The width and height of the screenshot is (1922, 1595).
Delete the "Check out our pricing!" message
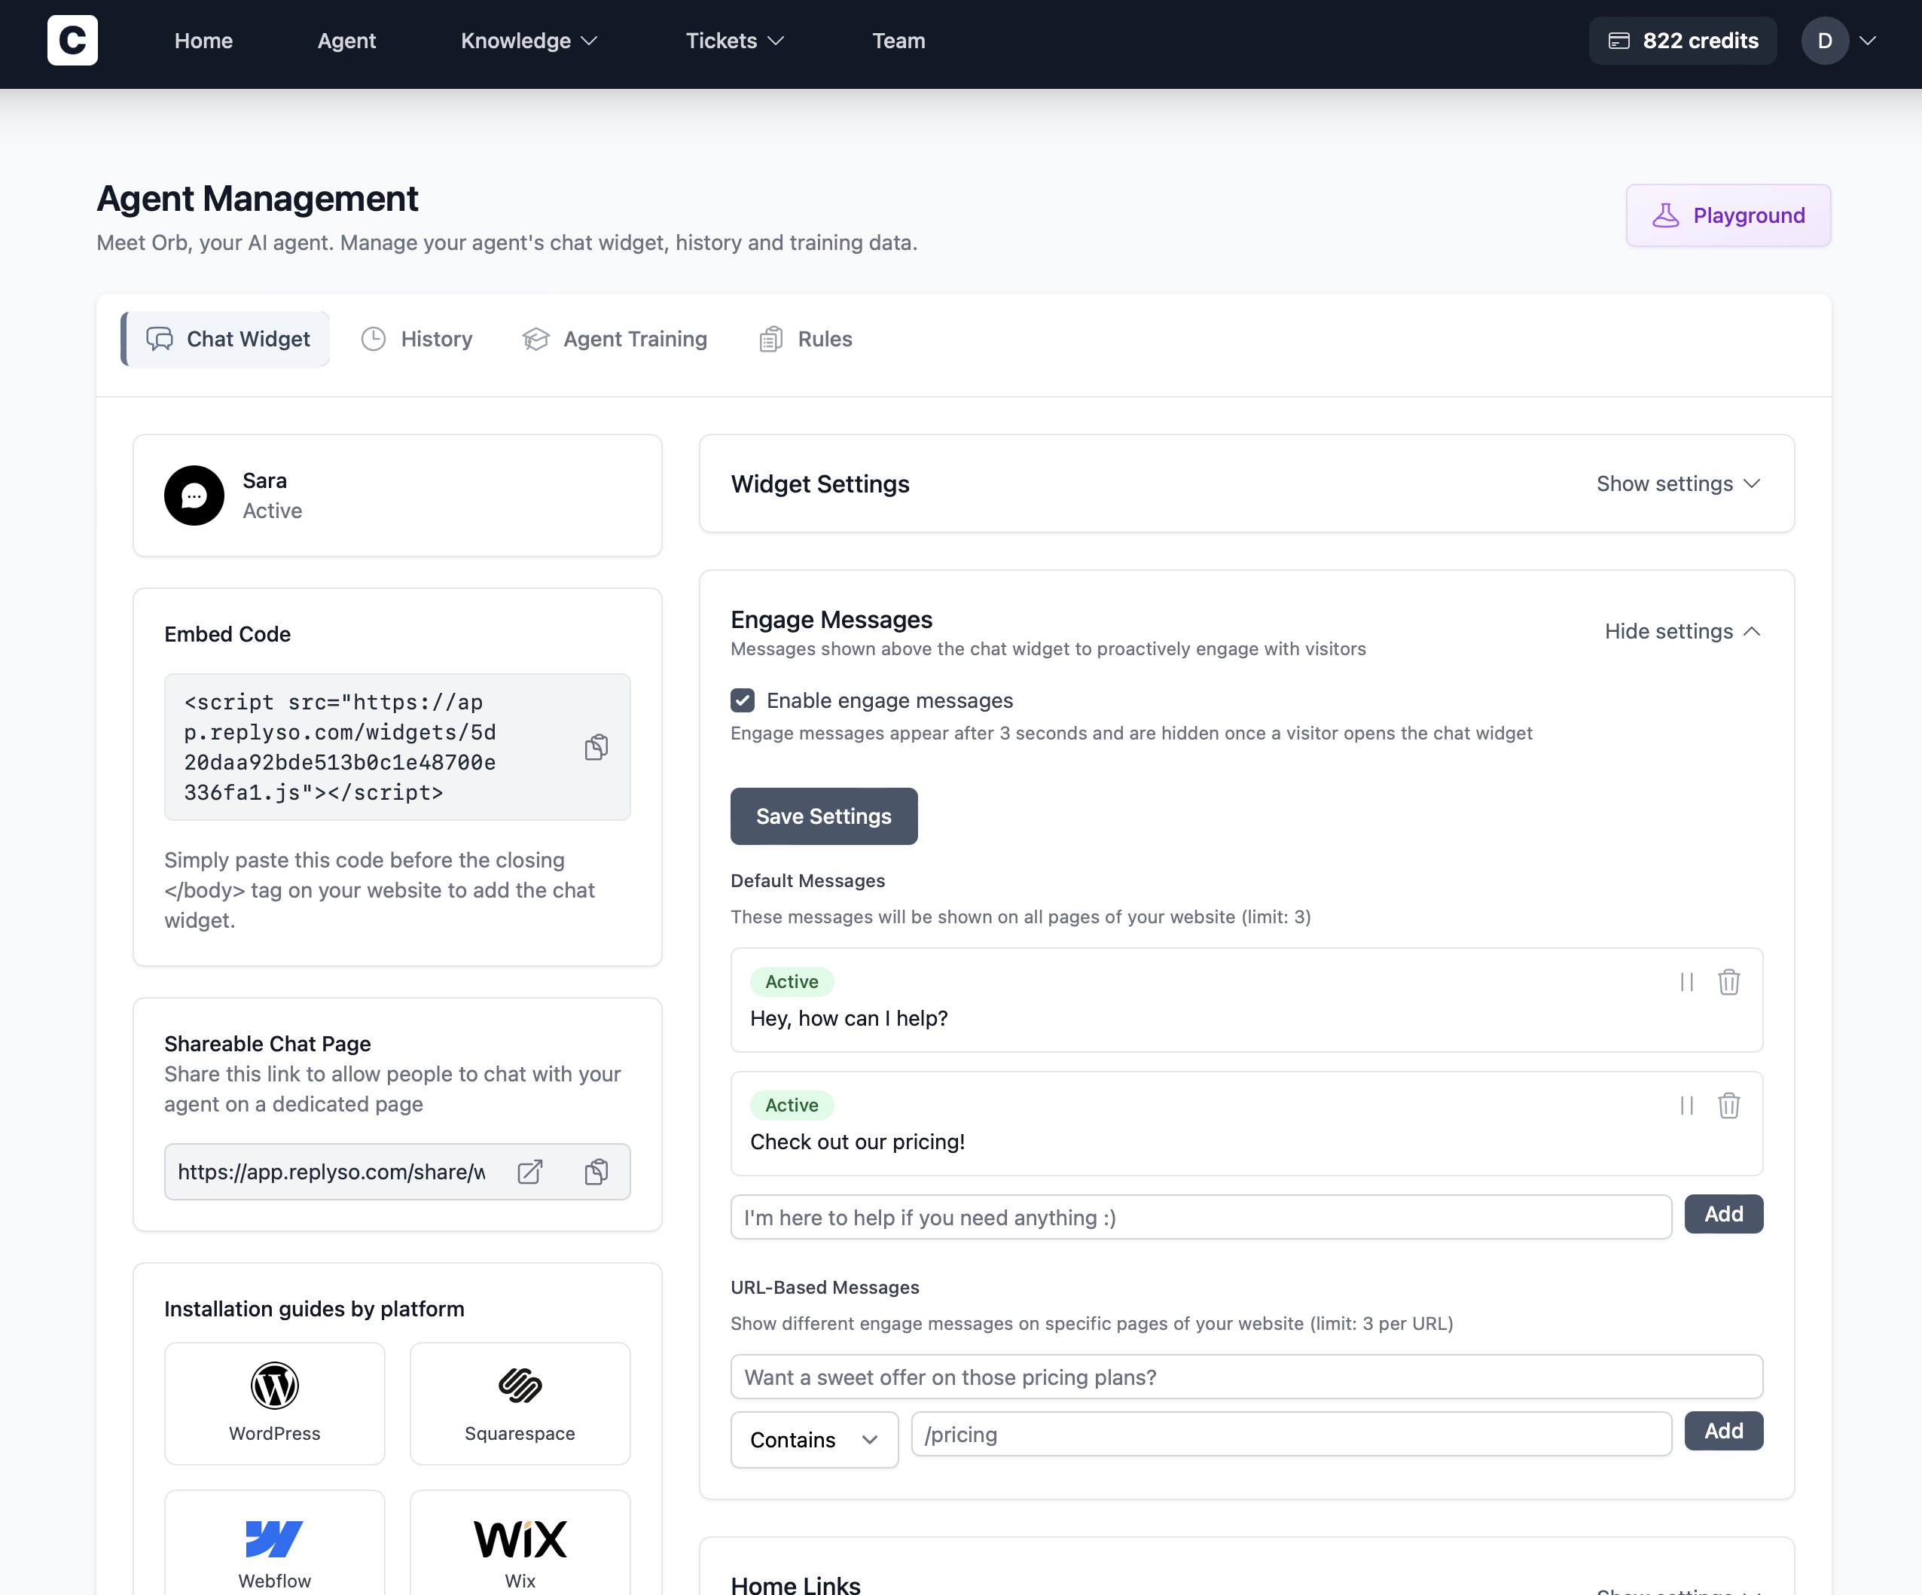(1729, 1106)
